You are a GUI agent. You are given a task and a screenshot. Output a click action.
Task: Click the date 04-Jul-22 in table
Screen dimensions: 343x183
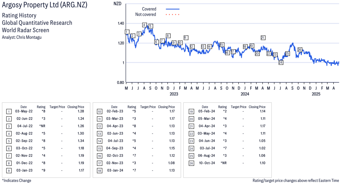25,126
